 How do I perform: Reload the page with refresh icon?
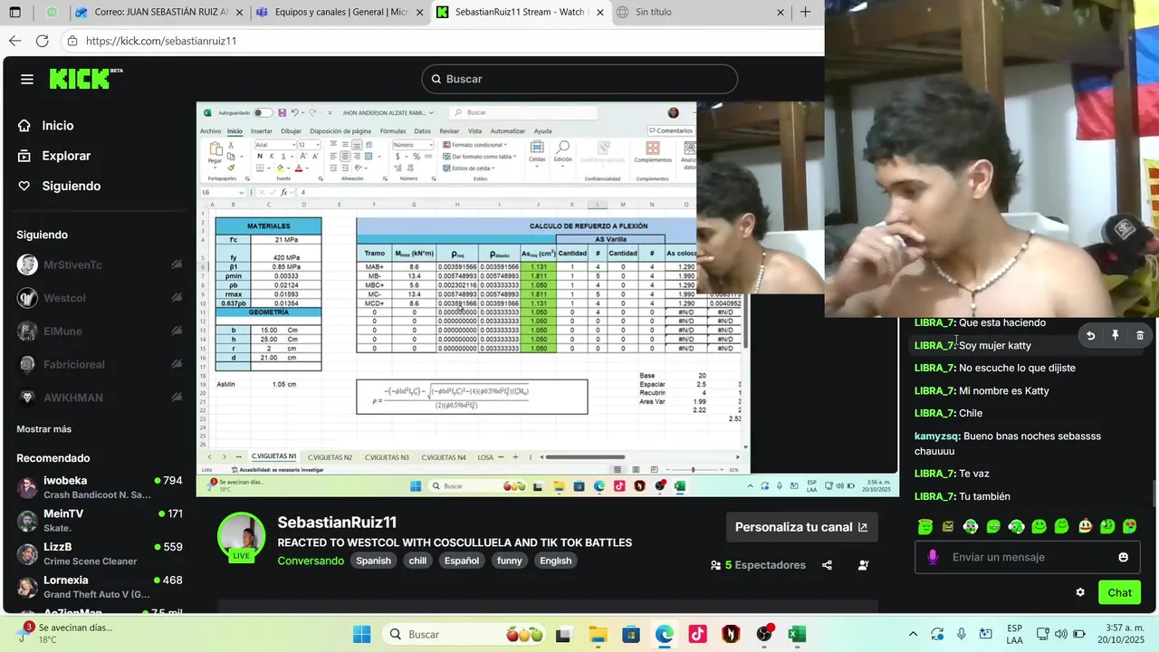click(x=42, y=41)
